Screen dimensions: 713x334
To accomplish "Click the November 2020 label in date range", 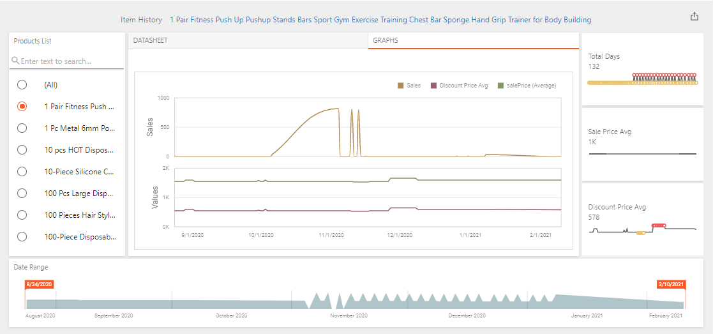I will coord(349,315).
